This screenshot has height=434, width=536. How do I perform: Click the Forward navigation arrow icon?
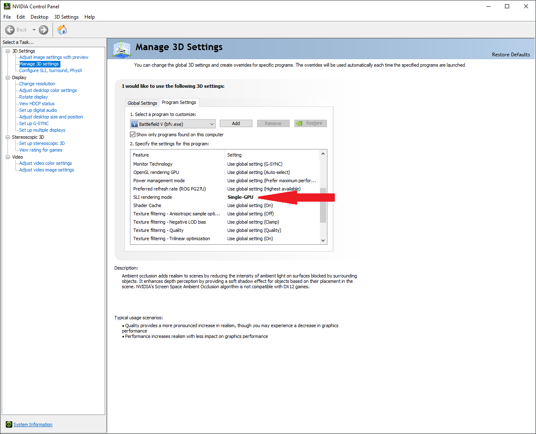43,30
